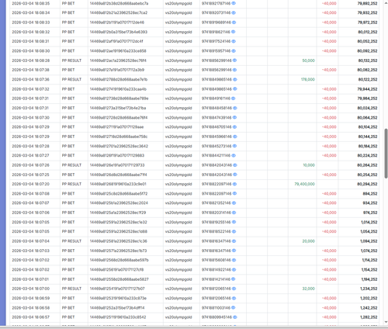Show round view for 18:08:33 PP BET row
Screen dimensions: 388x329
(234, 23)
